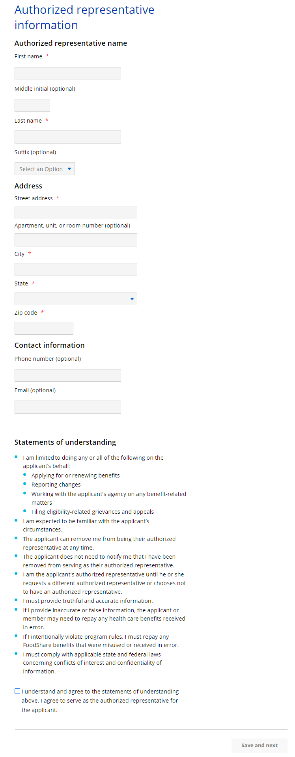Focus the Apartment, unit, or room number field

click(76, 240)
